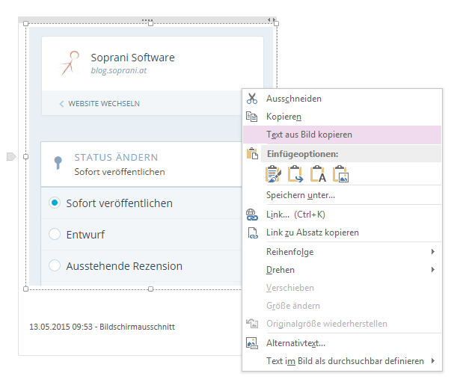
Task: Click the Alternativtext picture icon
Action: tap(252, 343)
